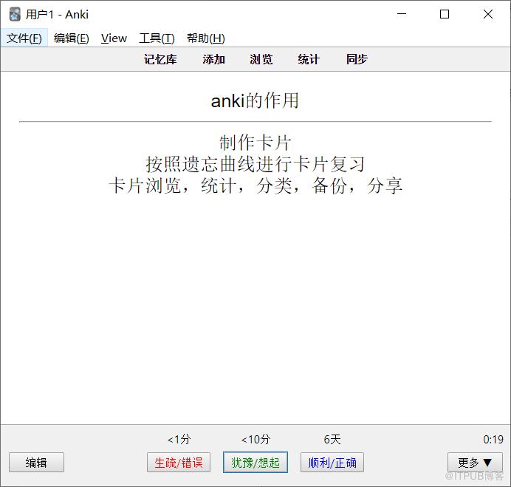
Task: Click the 6天 interval label
Action: point(332,440)
